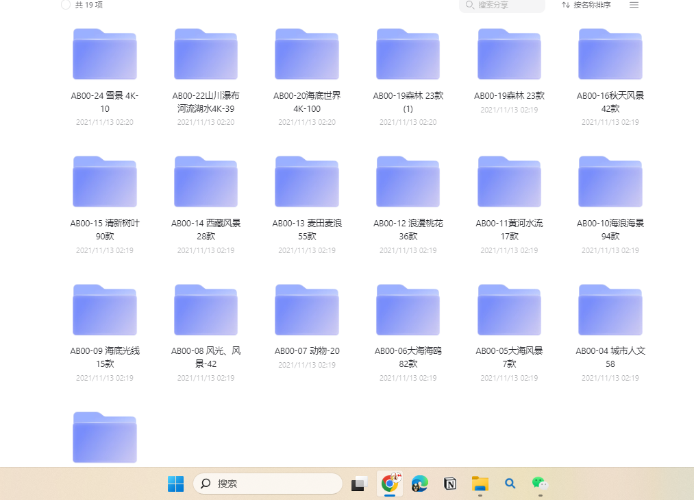Click the taskbar 搜索 search box

coord(268,484)
